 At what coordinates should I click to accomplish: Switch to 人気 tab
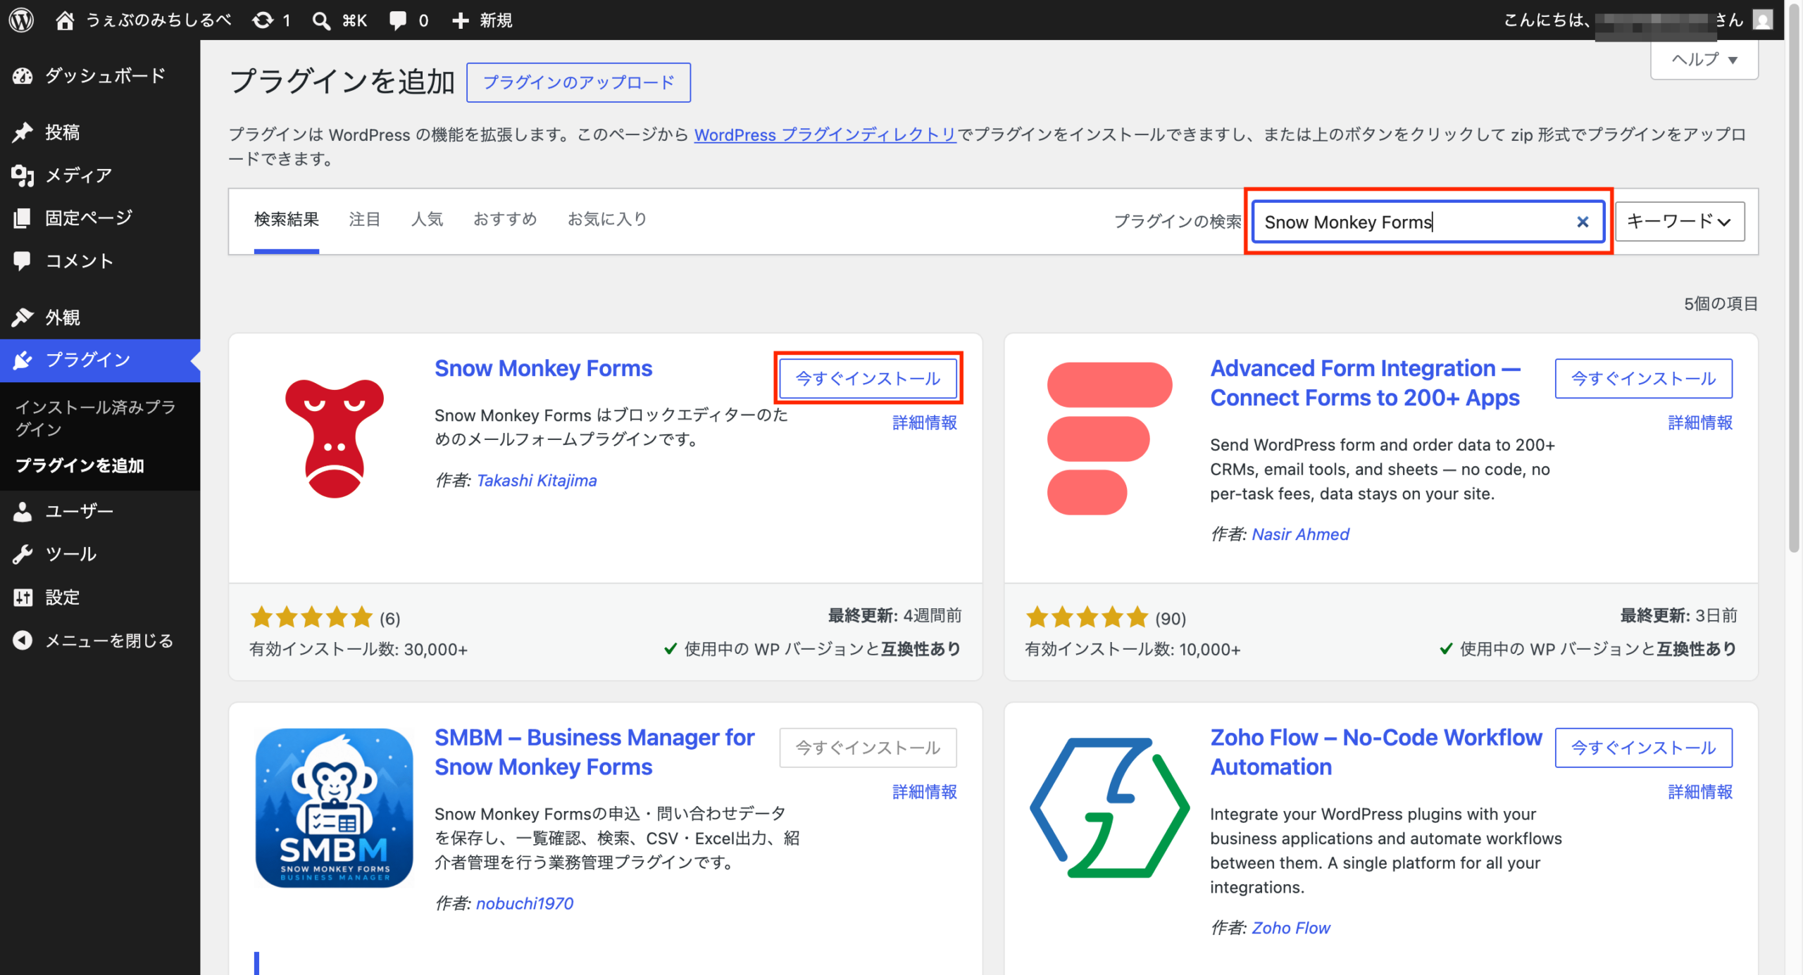point(427,220)
